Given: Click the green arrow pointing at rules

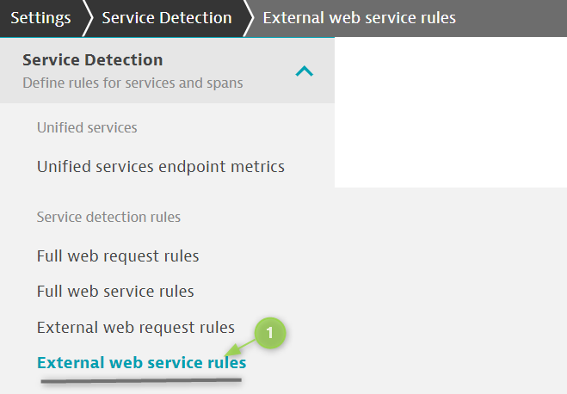Looking at the screenshot, I should pyautogui.click(x=240, y=348).
